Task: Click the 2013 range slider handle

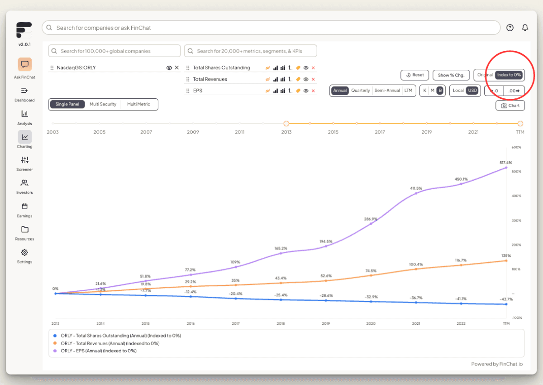Action: pos(286,123)
